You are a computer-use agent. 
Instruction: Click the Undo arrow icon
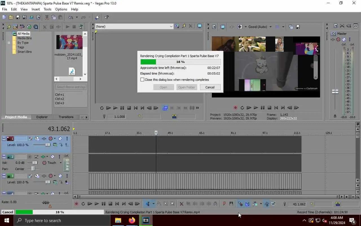click(x=71, y=17)
